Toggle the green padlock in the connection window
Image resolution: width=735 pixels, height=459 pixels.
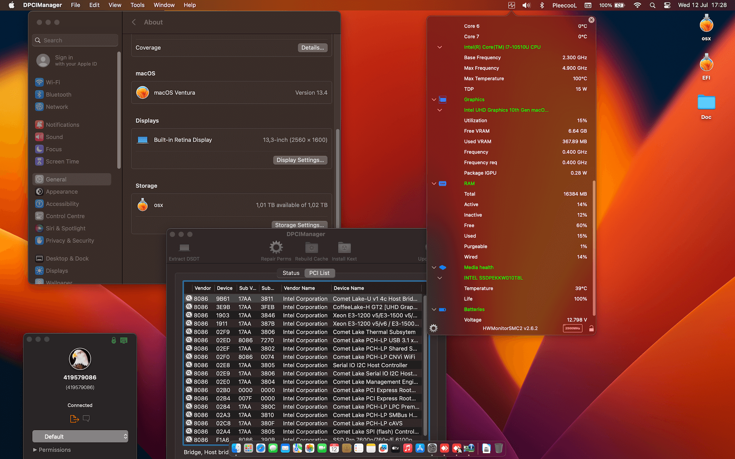(114, 340)
